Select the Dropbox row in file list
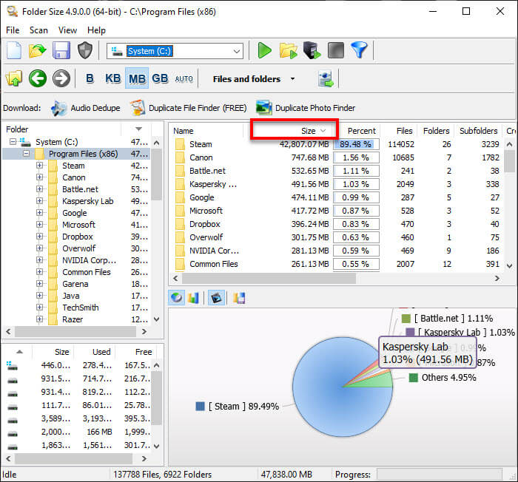 (336, 224)
